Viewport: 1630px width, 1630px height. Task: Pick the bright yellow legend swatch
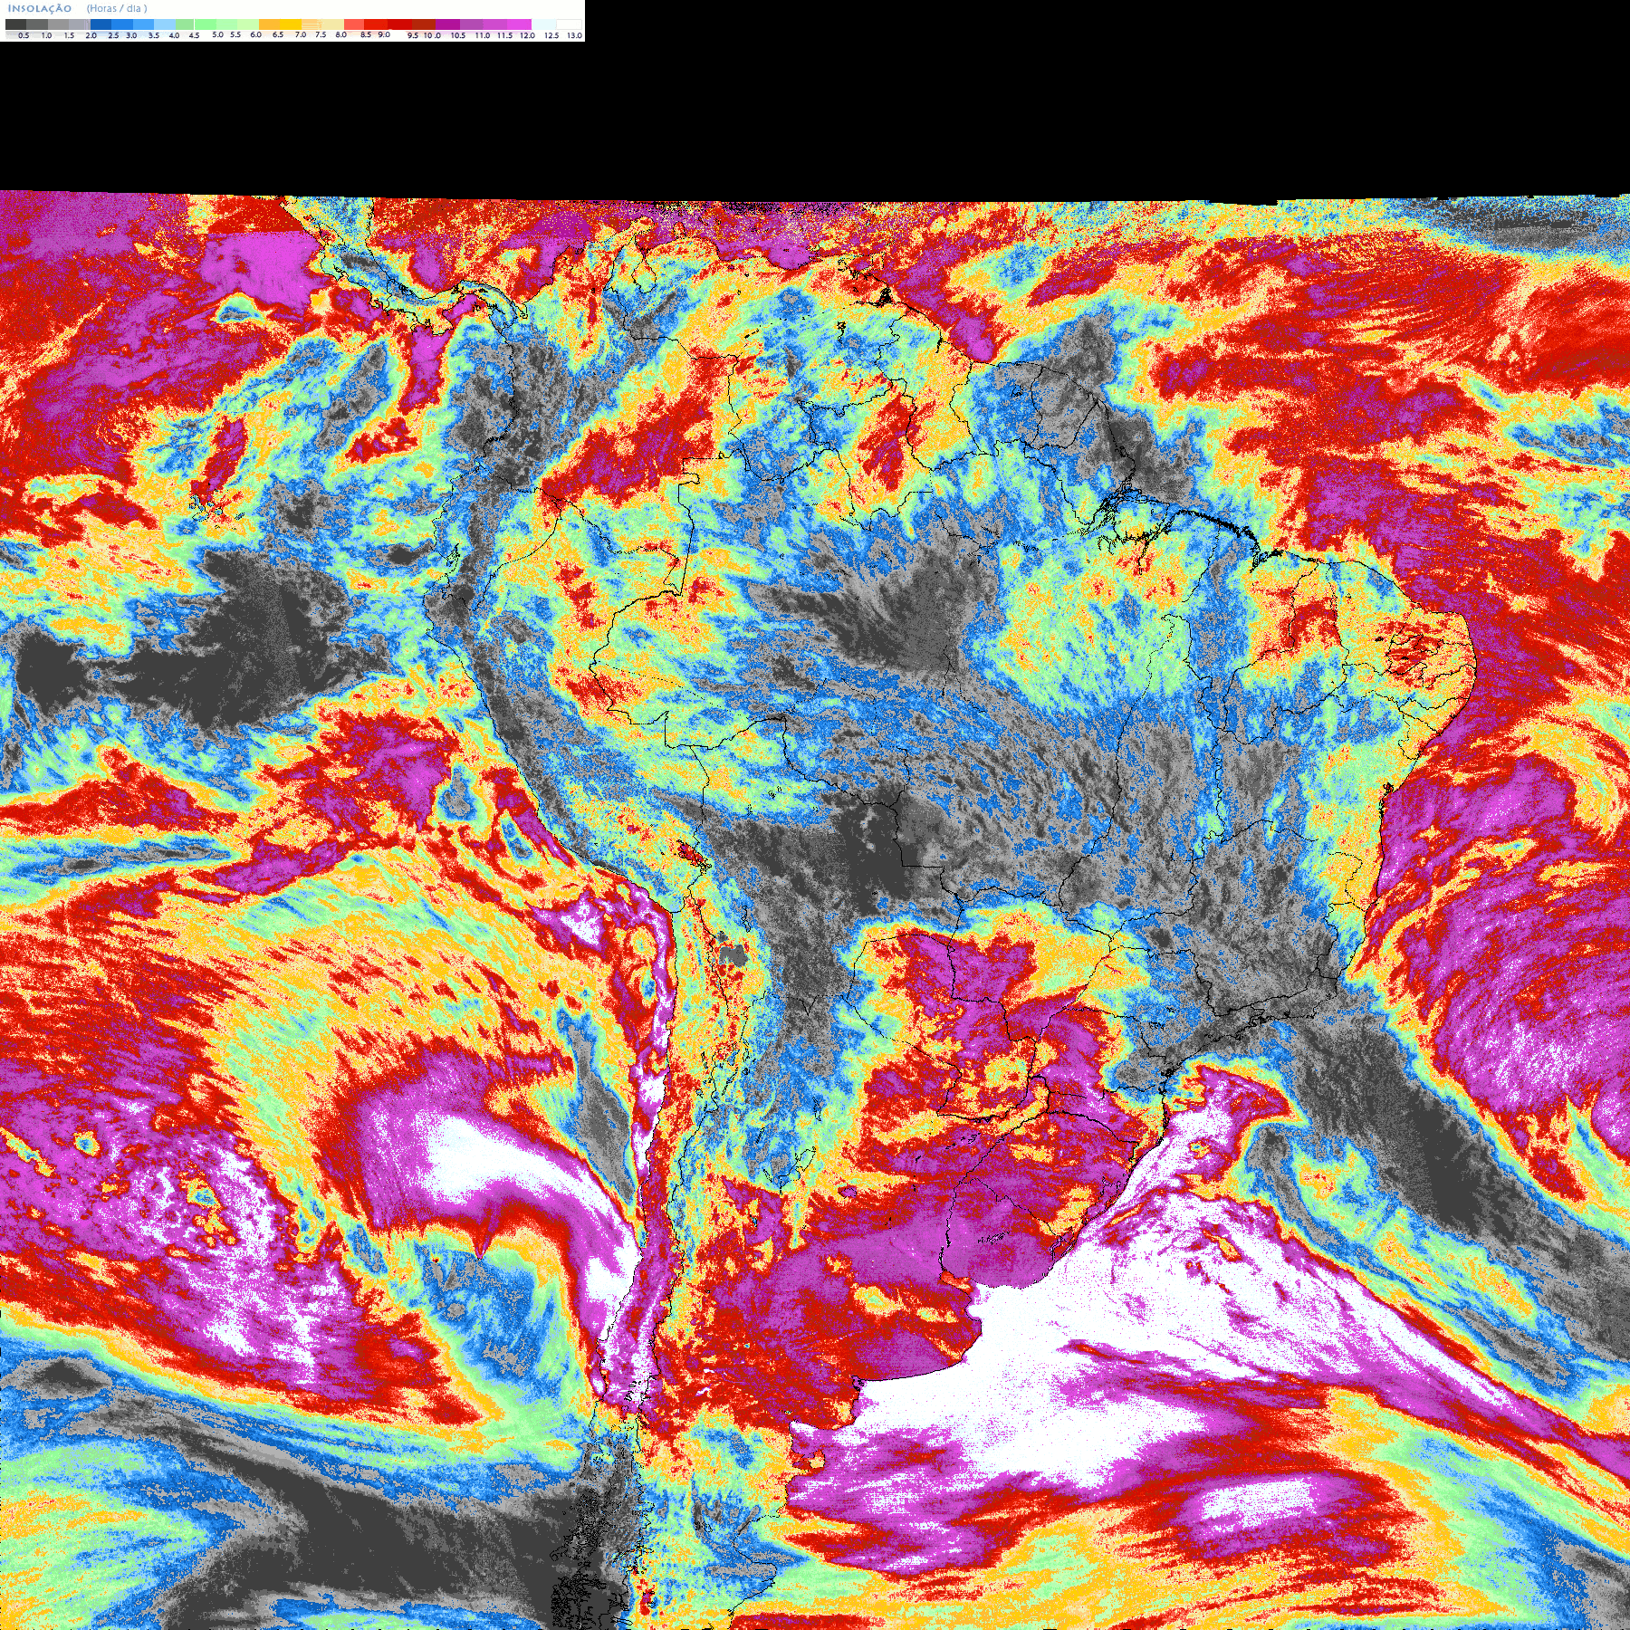[291, 24]
